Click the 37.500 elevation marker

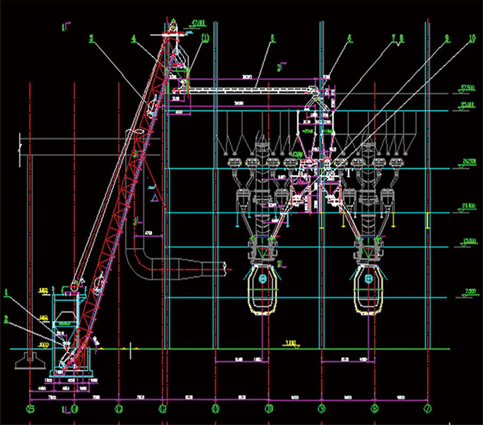[x=467, y=87]
